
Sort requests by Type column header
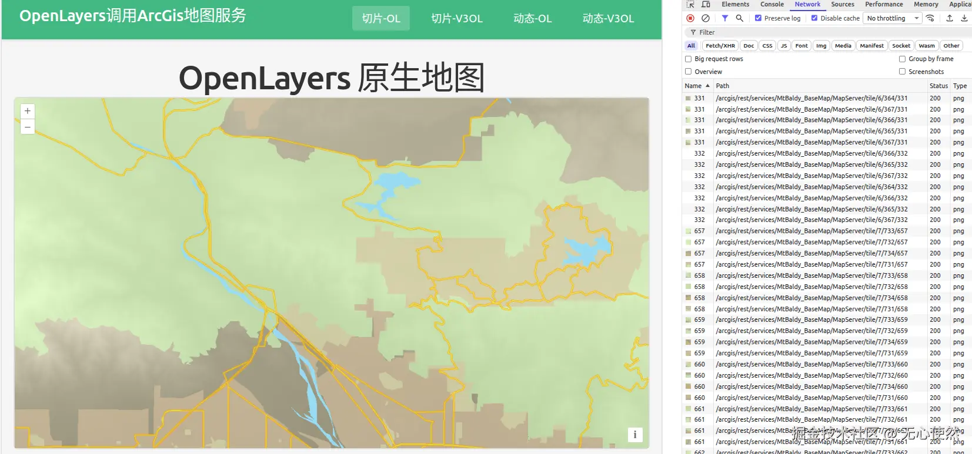click(961, 86)
